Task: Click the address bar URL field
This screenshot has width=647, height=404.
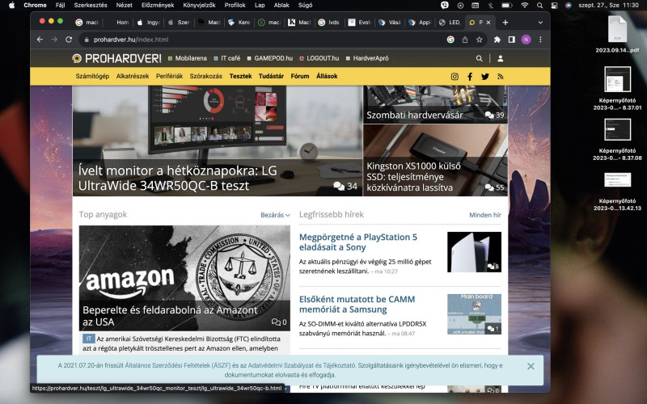Action: click(264, 40)
